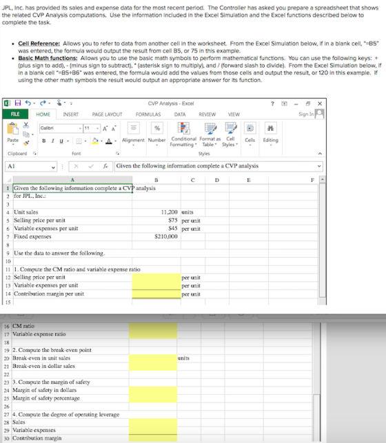The height and width of the screenshot is (443, 386).
Task: Decrease font size with small A icon
Action: [x=114, y=129]
